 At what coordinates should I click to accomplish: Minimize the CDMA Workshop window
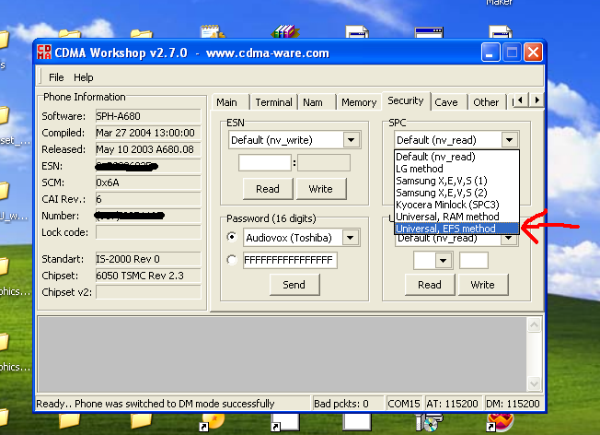(x=490, y=53)
